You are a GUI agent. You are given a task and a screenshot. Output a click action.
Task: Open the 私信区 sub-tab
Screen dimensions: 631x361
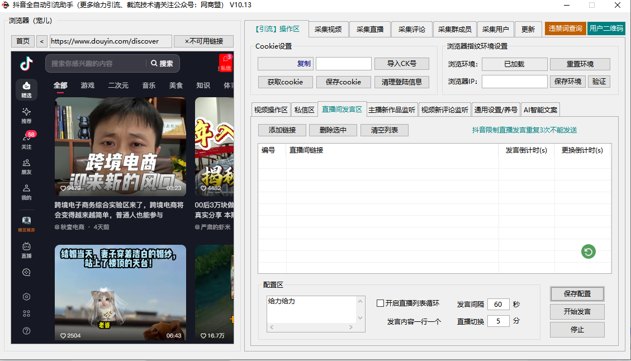coord(304,110)
